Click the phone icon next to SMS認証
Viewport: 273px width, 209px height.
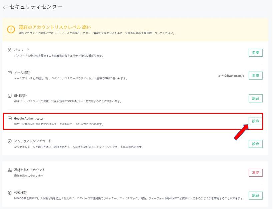(x=10, y=96)
